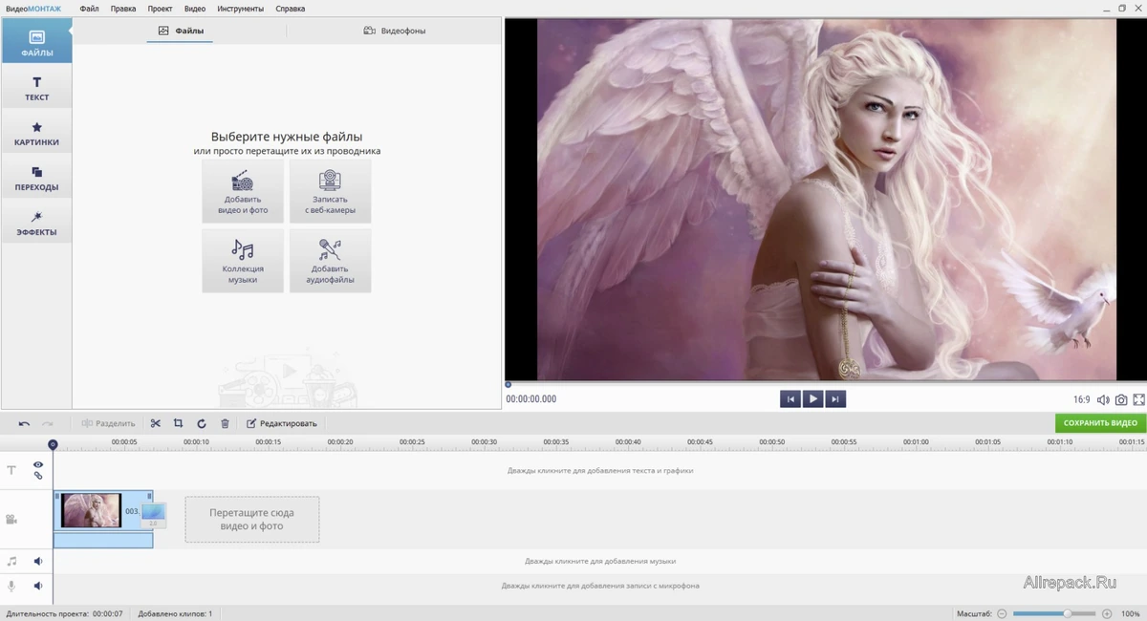
Task: Switch to the Видеофоны tab
Action: (394, 31)
